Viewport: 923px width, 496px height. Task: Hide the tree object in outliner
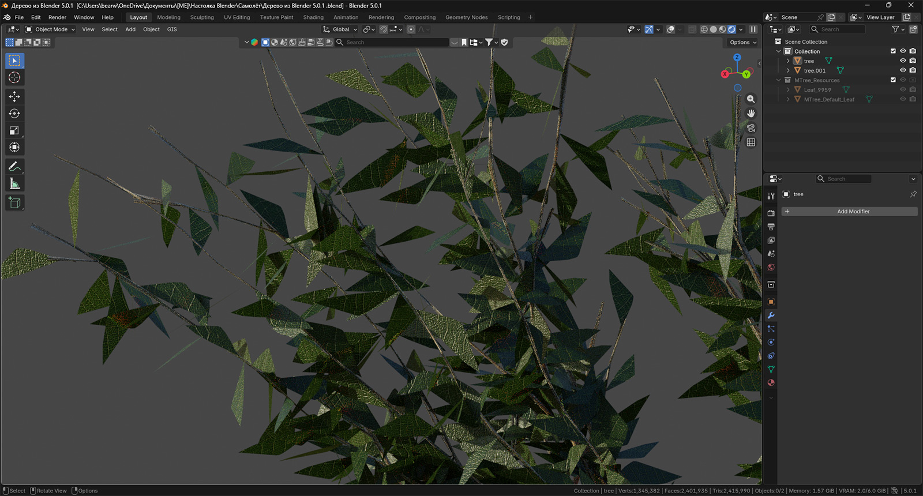pyautogui.click(x=903, y=61)
